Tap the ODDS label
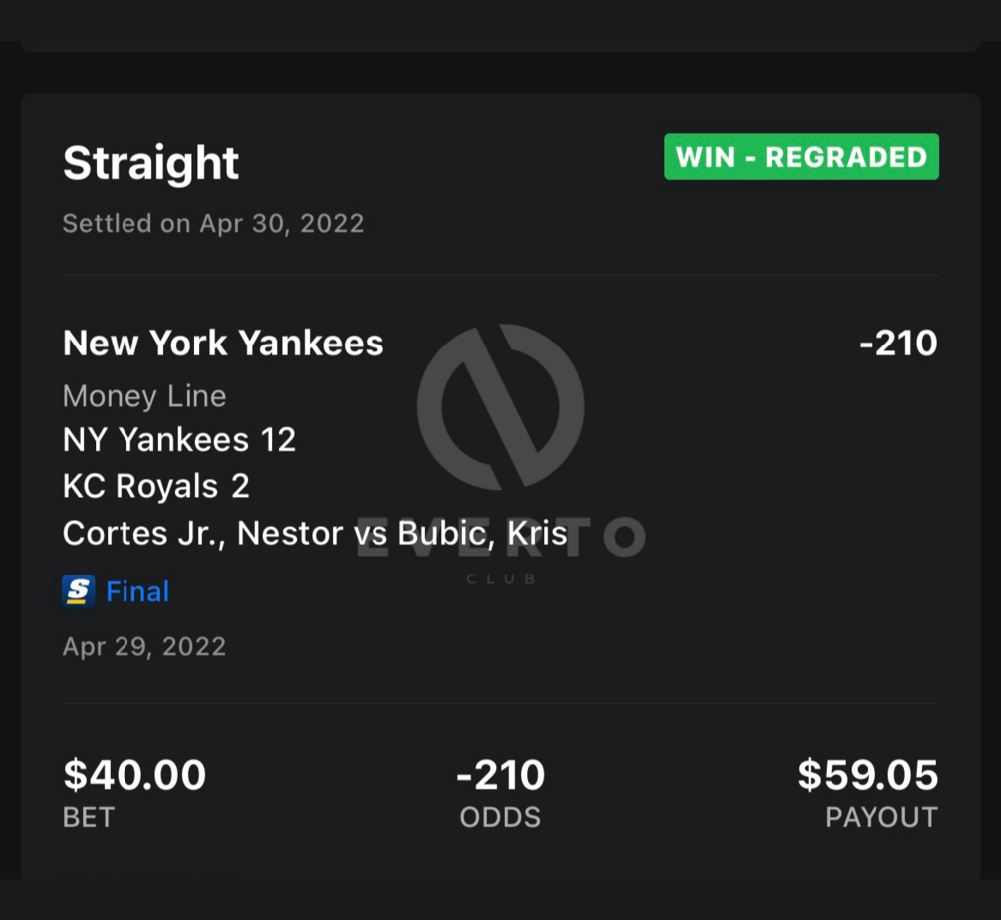1001x920 pixels. tap(500, 818)
